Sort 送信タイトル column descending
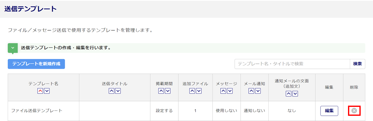373x121 pixels. pos(118,91)
